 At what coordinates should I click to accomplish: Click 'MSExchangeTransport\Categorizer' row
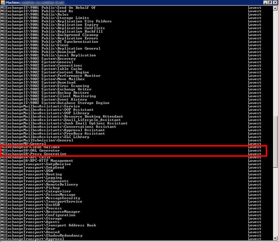coord(131,191)
